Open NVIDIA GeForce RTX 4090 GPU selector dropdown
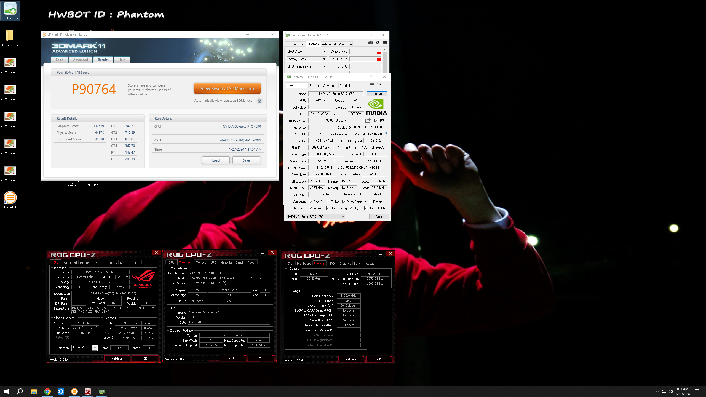 pyautogui.click(x=315, y=217)
